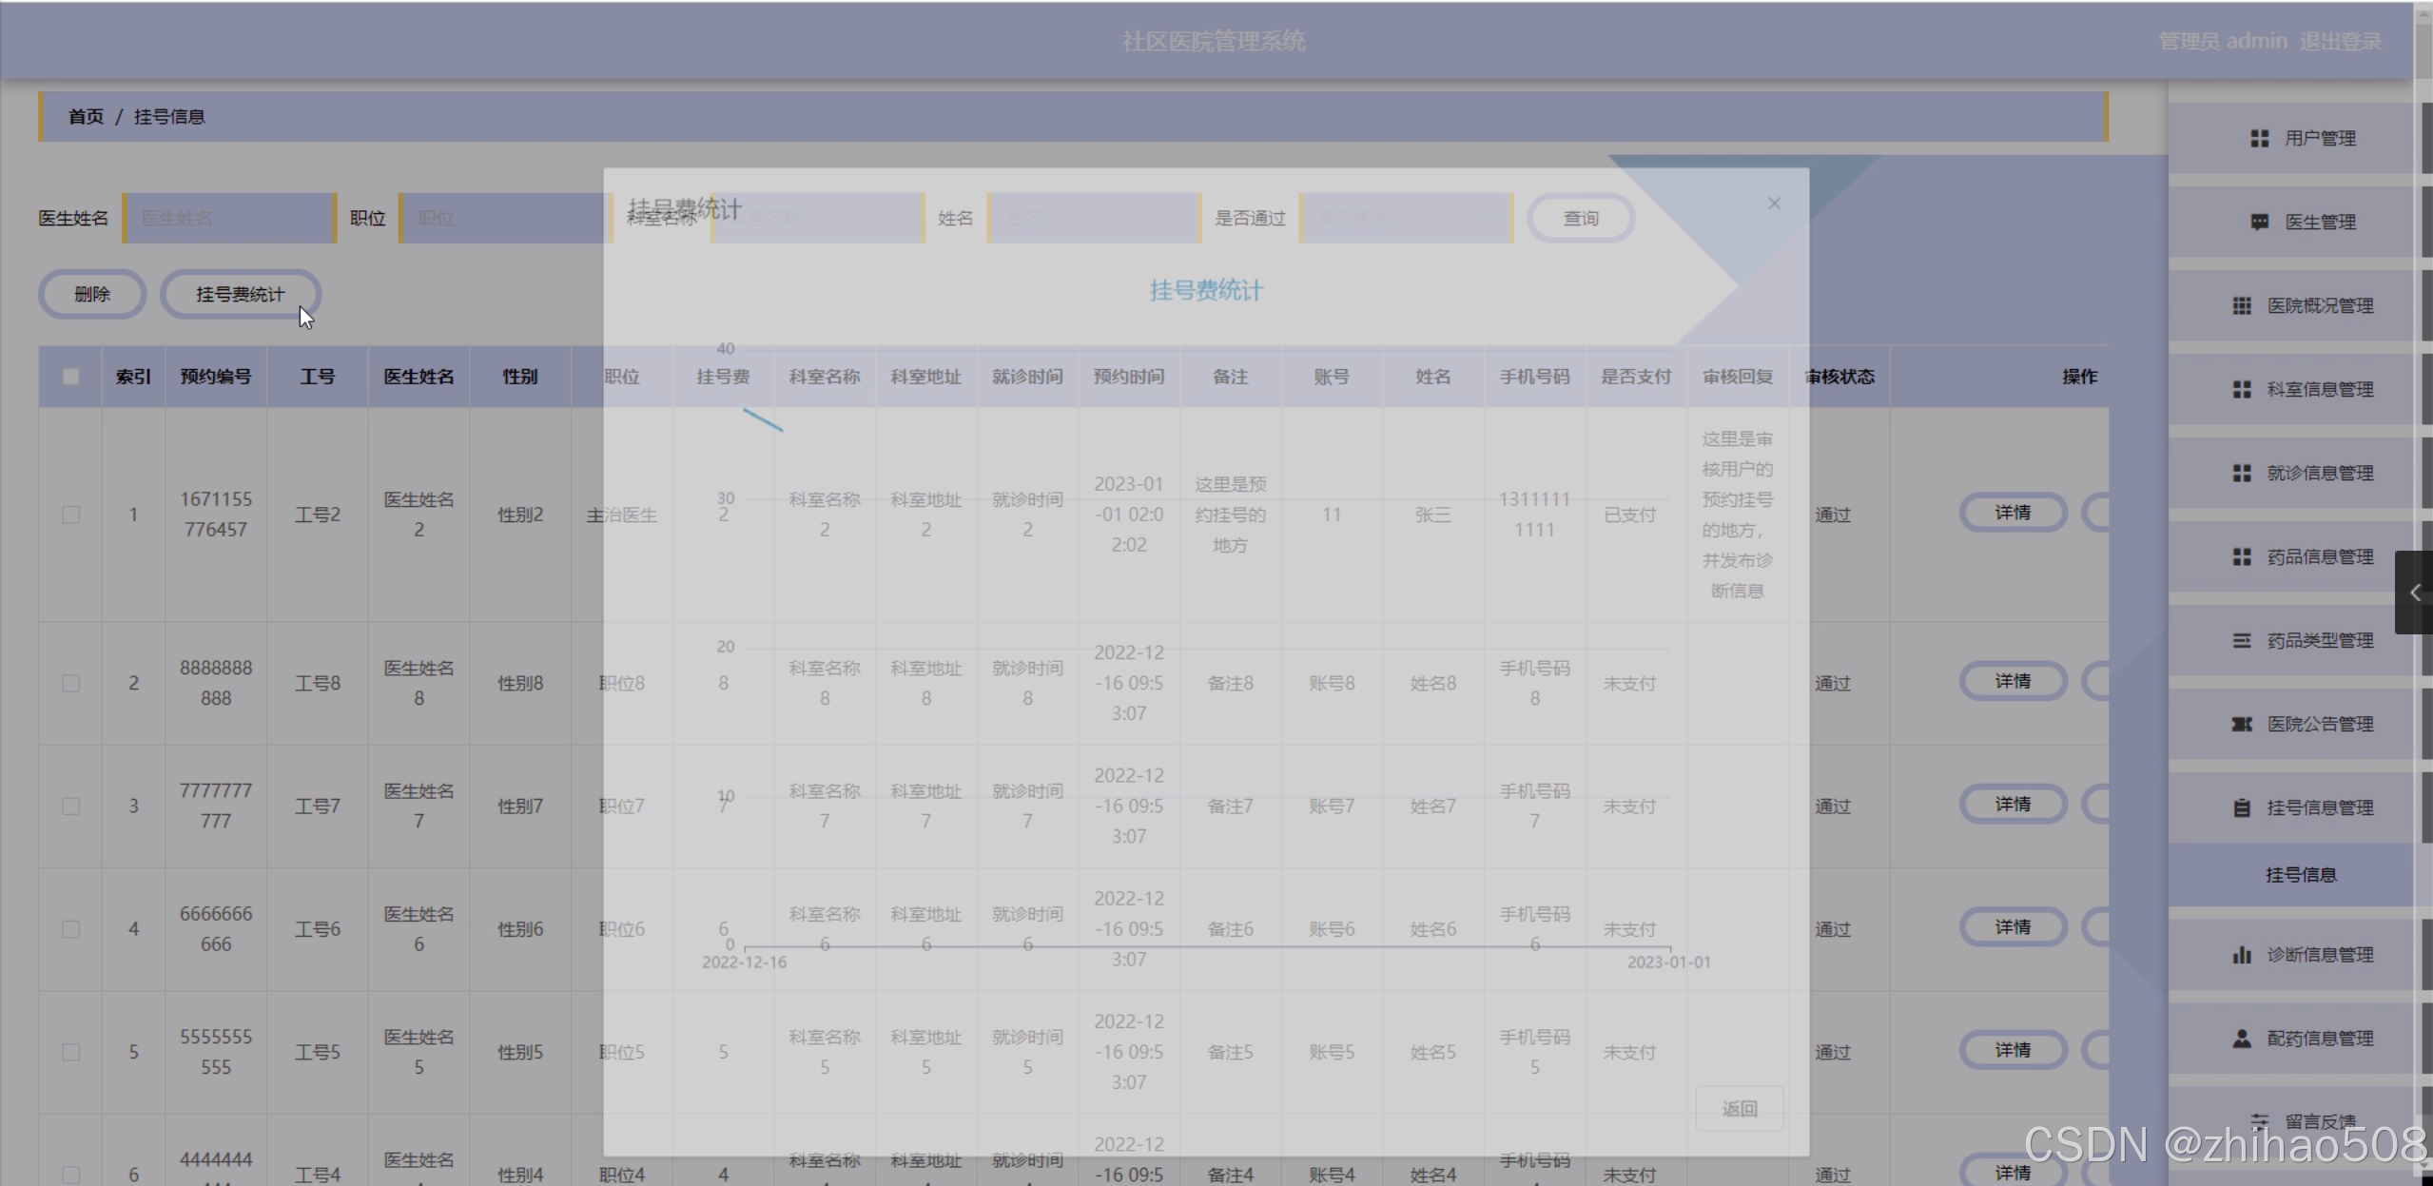Click the 诊断信息管理 bar chart icon
Image resolution: width=2433 pixels, height=1186 pixels.
2242,955
